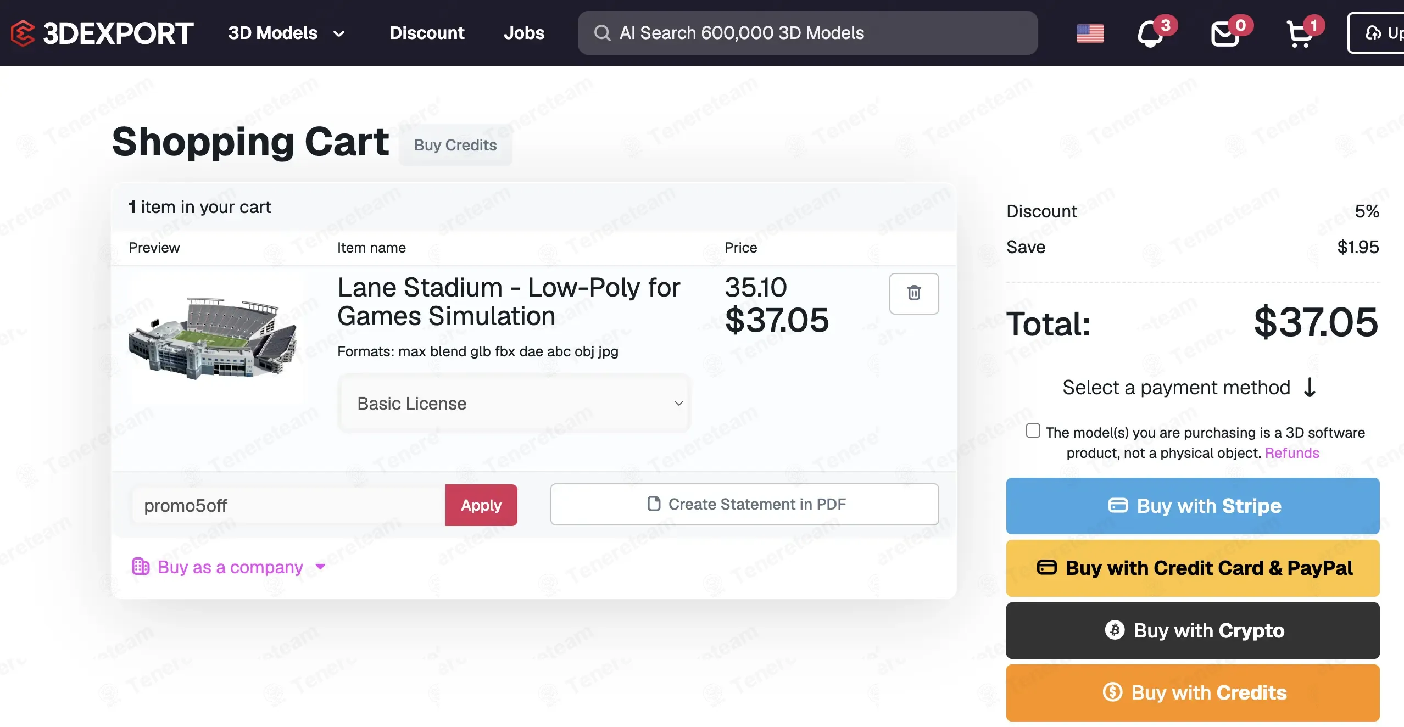Open the Lane Stadium preview thumbnail
Screen dimensions: 1404x727
coord(213,339)
